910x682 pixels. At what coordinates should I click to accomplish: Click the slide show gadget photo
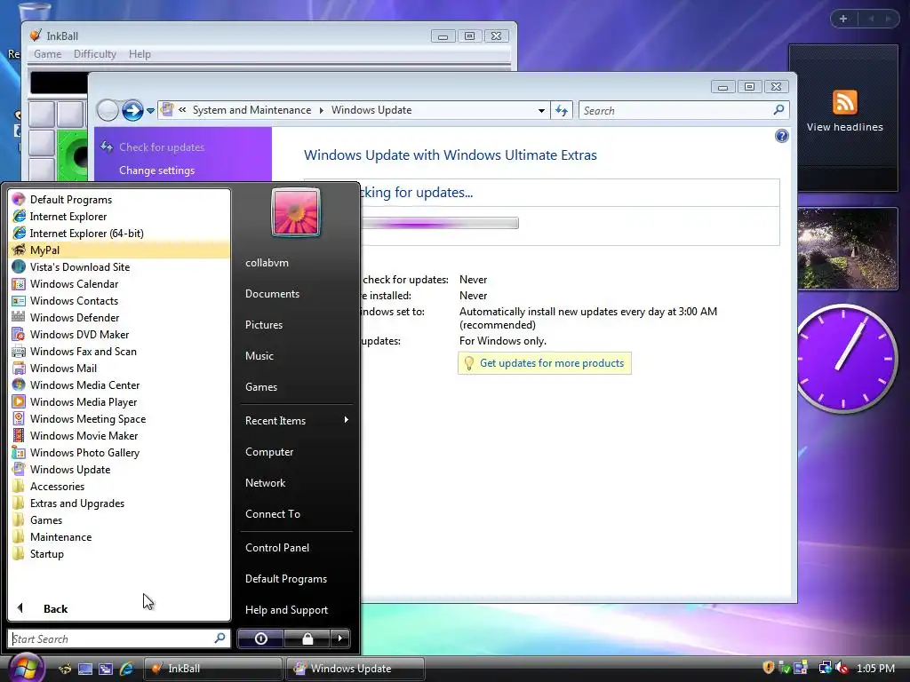(847, 249)
